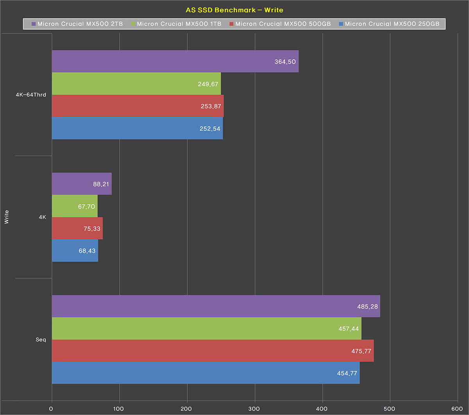Click the 67.70 value label
469x415 pixels.
87,206
